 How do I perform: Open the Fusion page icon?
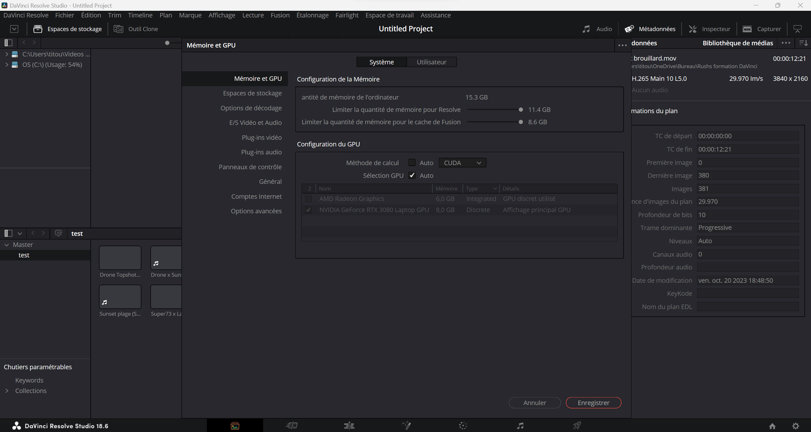(406, 426)
